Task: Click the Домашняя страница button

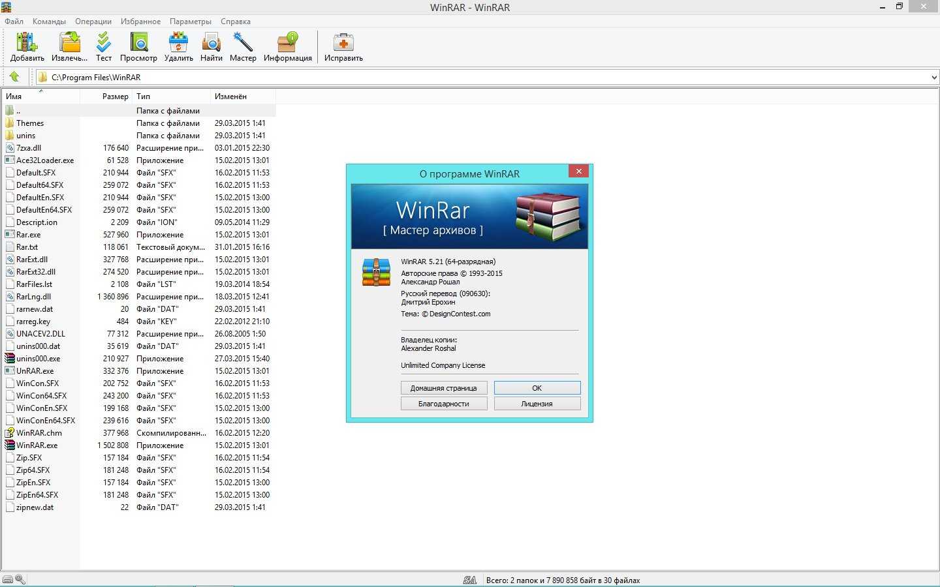Action: pos(444,387)
